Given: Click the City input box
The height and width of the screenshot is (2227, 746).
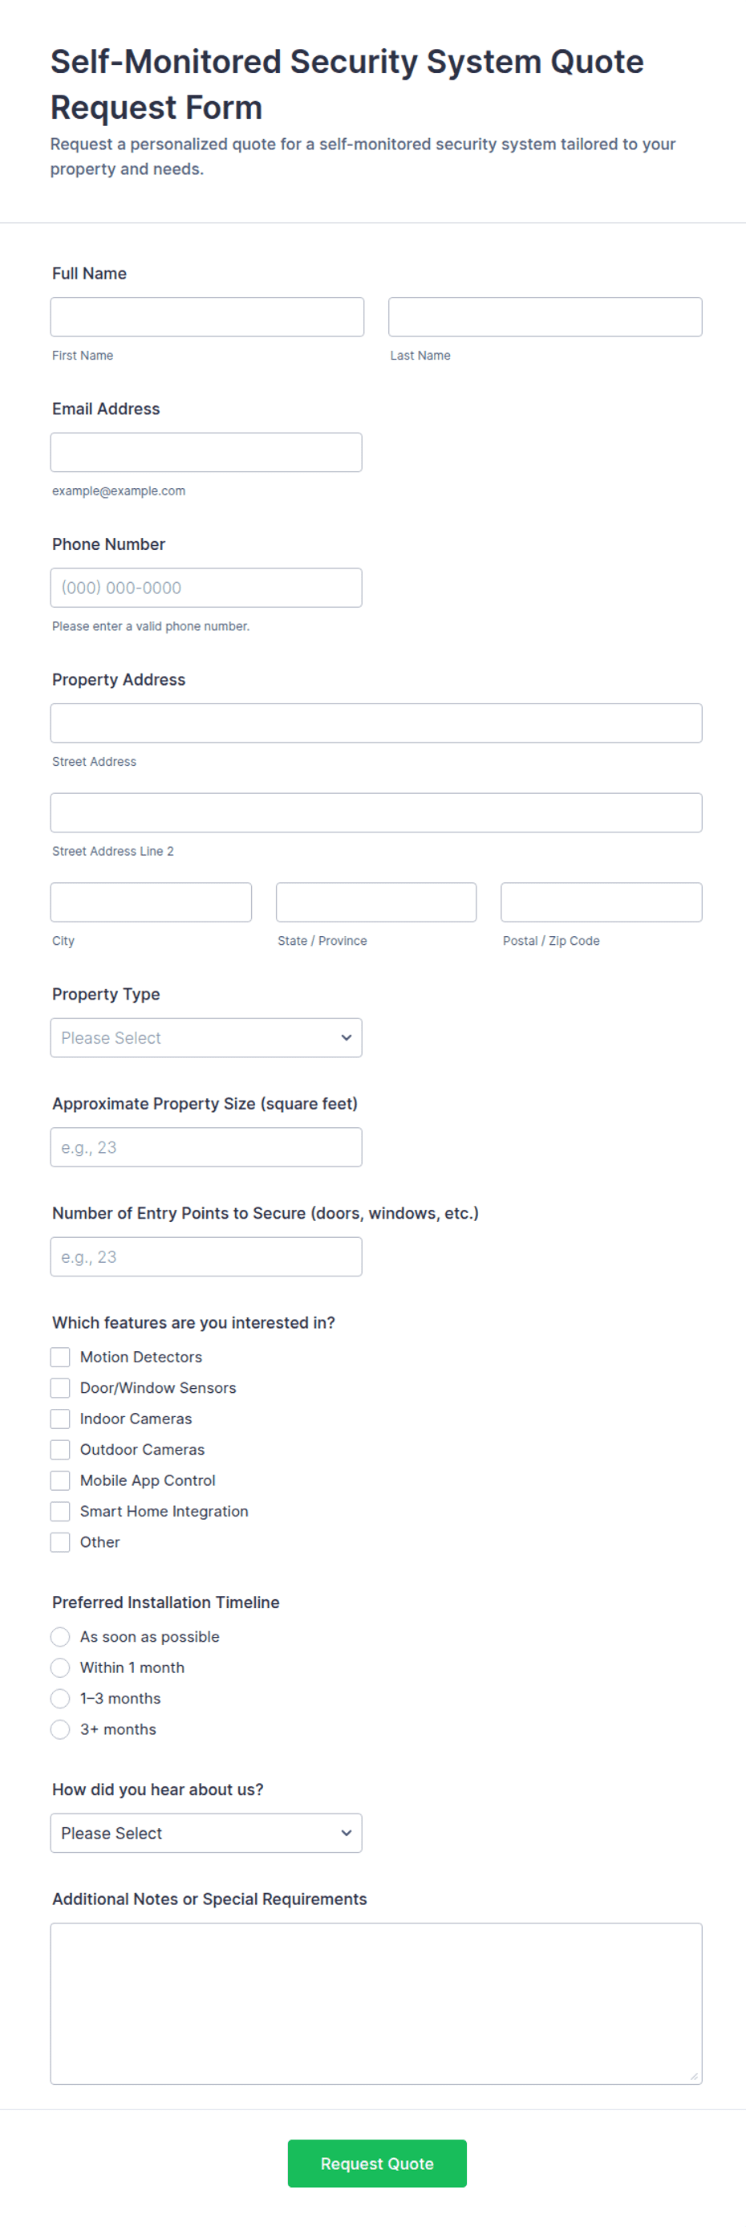Looking at the screenshot, I should click(x=151, y=902).
